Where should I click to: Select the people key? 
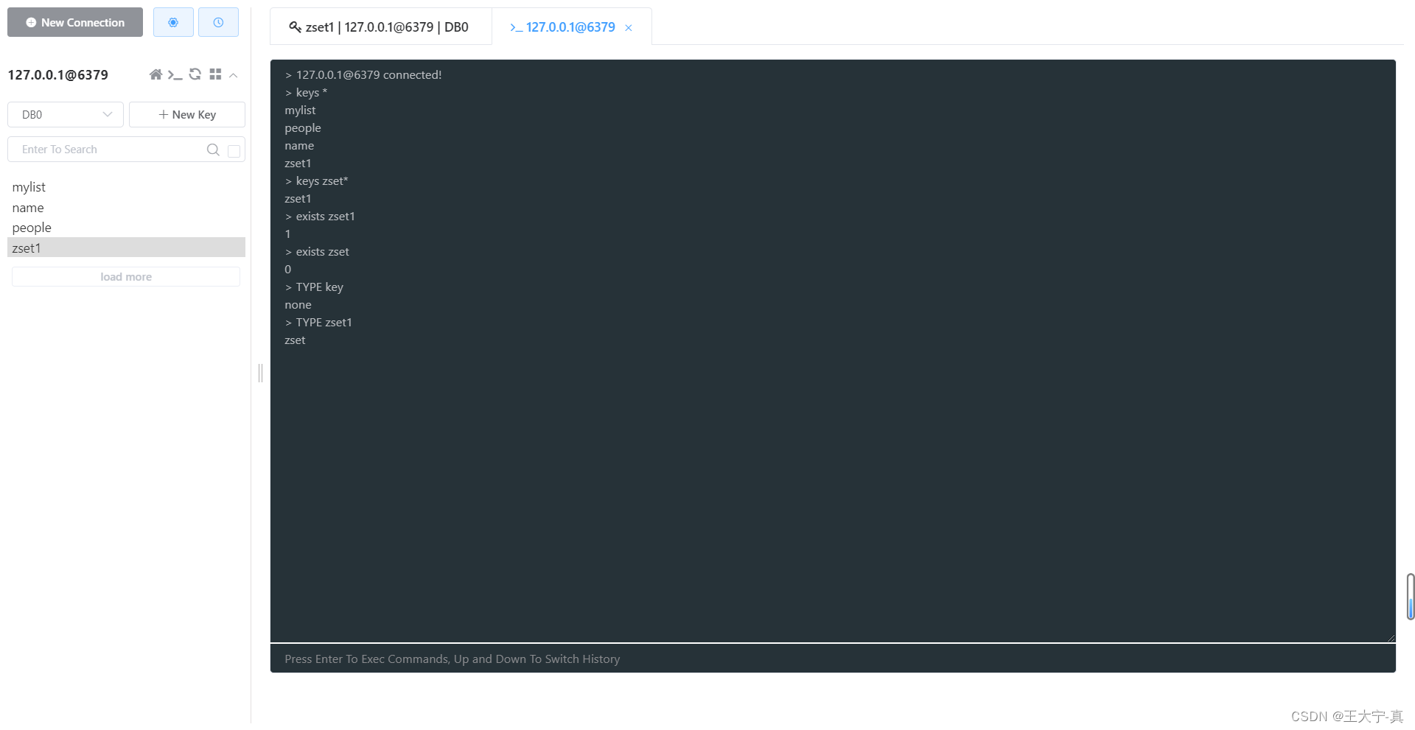pyautogui.click(x=126, y=228)
